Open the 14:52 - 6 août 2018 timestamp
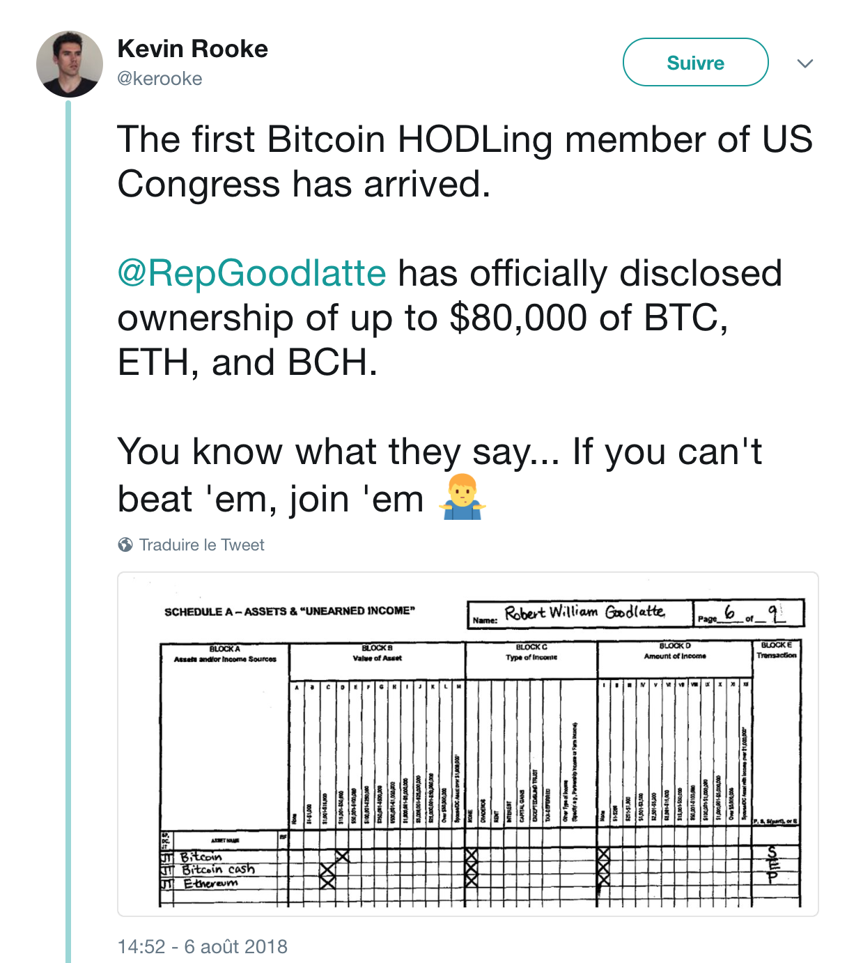 pos(203,946)
